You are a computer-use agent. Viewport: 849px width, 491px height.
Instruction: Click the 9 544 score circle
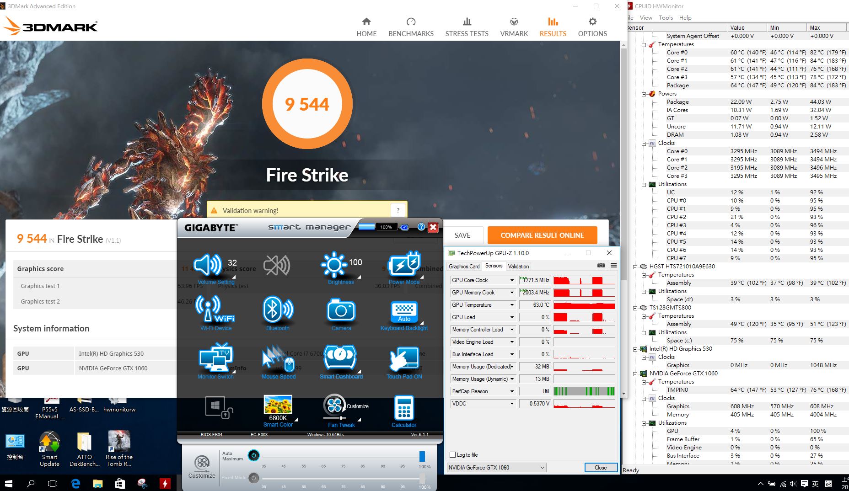307,104
